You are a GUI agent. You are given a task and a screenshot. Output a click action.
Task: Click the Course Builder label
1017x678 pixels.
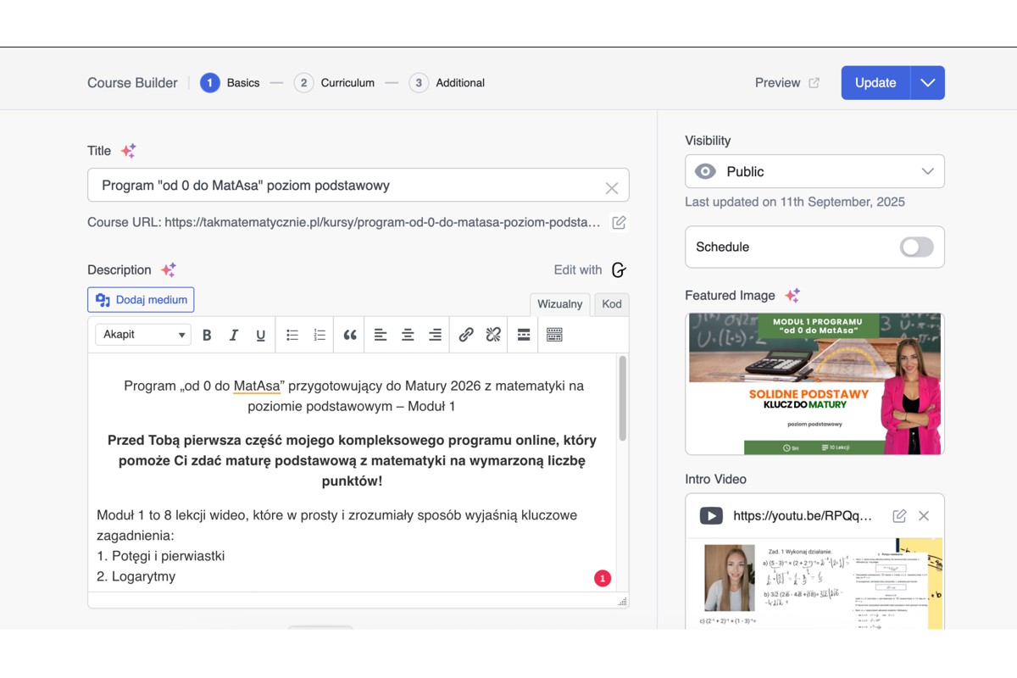132,83
